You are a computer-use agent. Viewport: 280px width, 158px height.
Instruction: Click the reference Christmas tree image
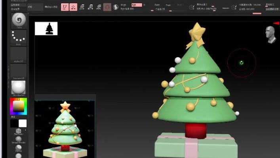click(65, 129)
